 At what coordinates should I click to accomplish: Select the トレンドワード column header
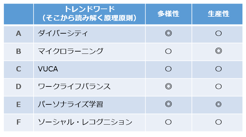[x=89, y=14]
